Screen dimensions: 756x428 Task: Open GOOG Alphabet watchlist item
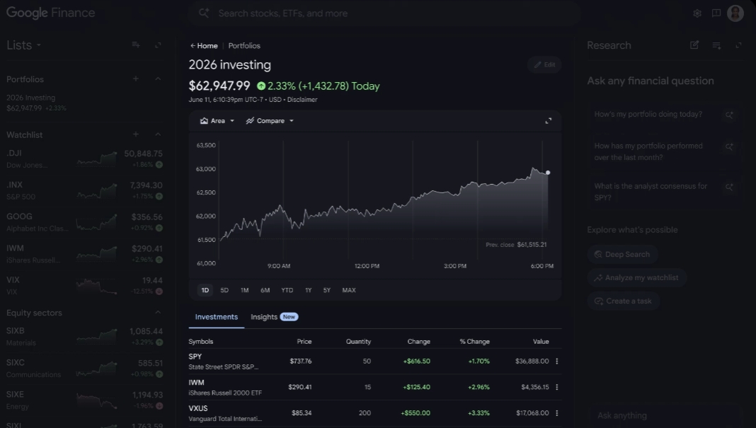84,222
